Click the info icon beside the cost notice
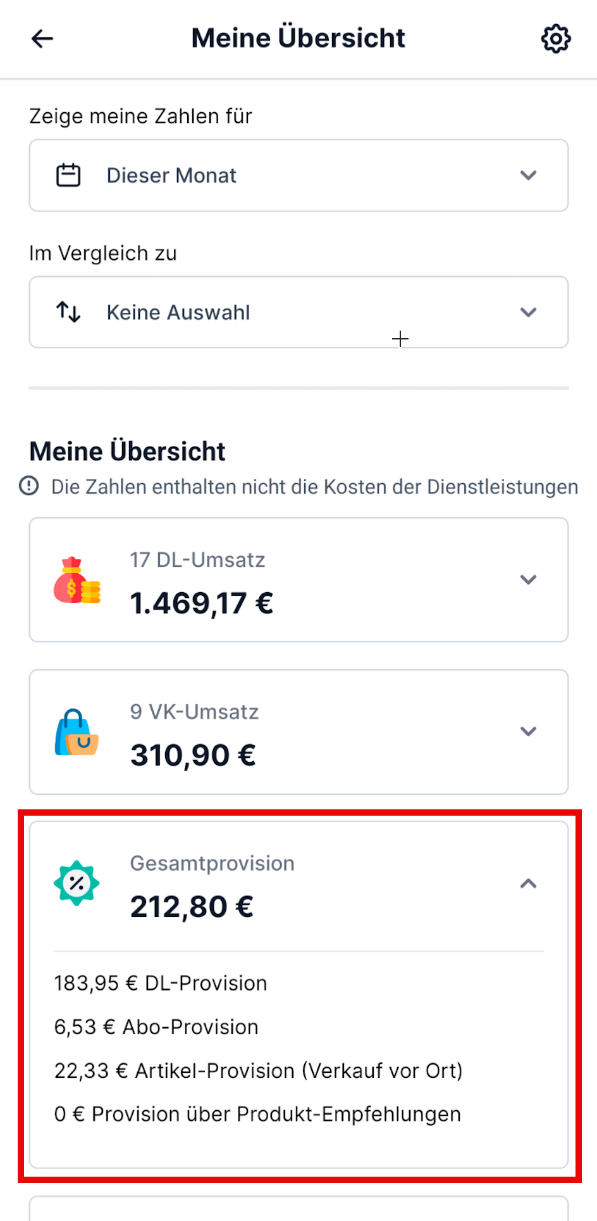This screenshot has width=597, height=1221. pos(29,486)
